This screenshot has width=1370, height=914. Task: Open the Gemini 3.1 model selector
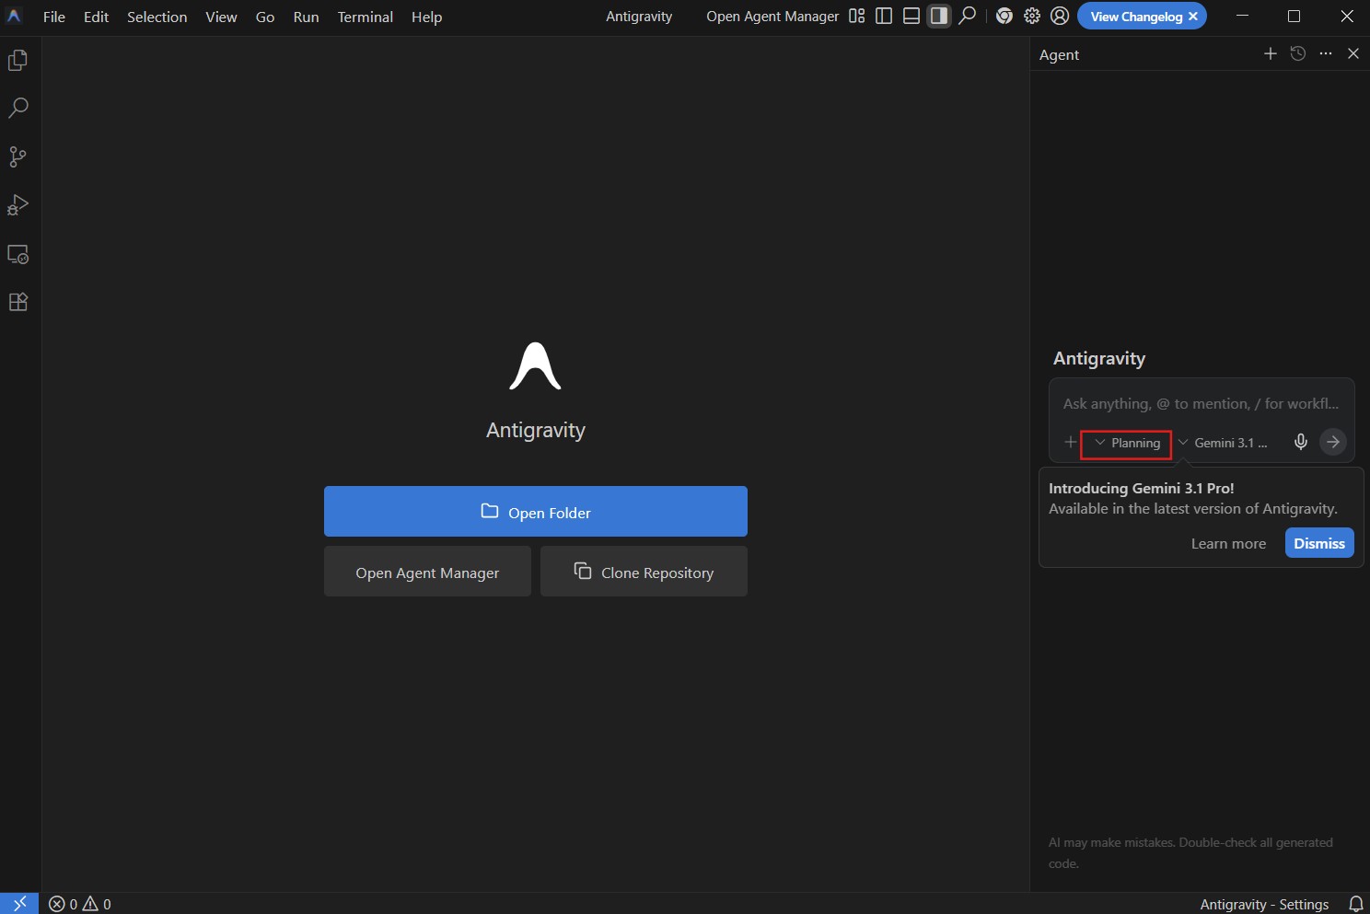point(1225,443)
